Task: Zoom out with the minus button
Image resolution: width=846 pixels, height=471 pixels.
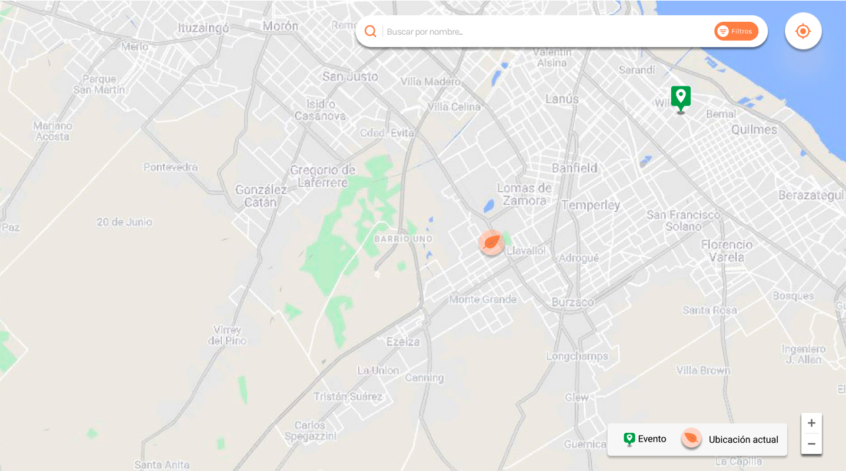Action: (811, 444)
